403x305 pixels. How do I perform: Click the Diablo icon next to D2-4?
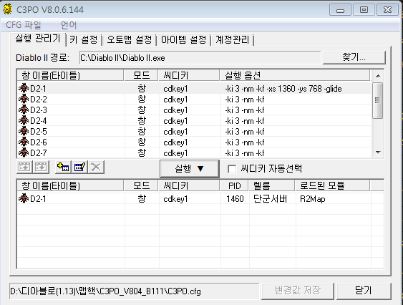24,120
